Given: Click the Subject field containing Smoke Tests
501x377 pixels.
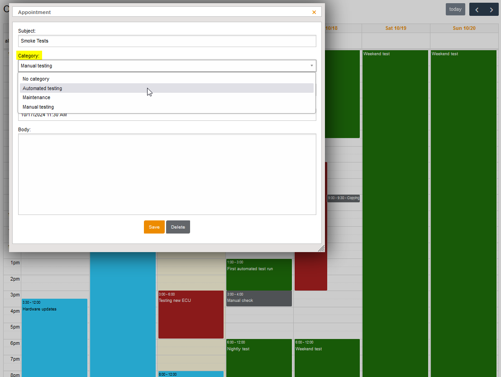Looking at the screenshot, I should (167, 41).
